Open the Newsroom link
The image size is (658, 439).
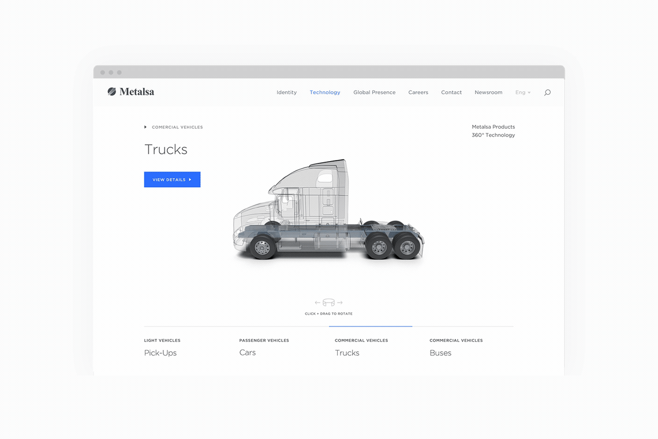coord(488,92)
